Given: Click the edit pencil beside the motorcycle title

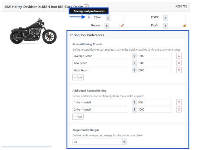Looking at the screenshot, I should (86, 6).
